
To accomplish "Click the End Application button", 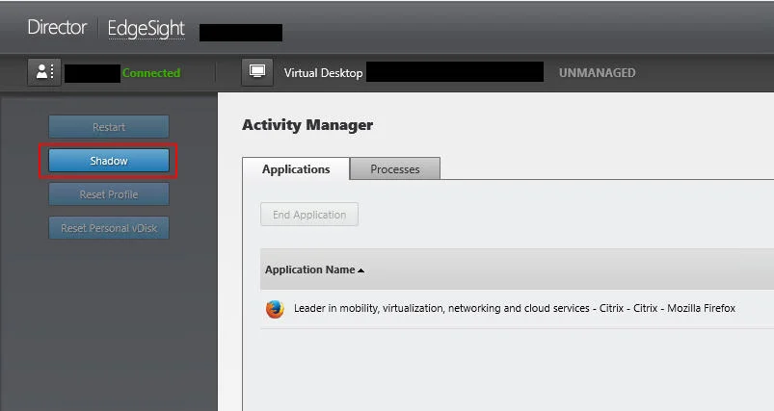I will 309,215.
